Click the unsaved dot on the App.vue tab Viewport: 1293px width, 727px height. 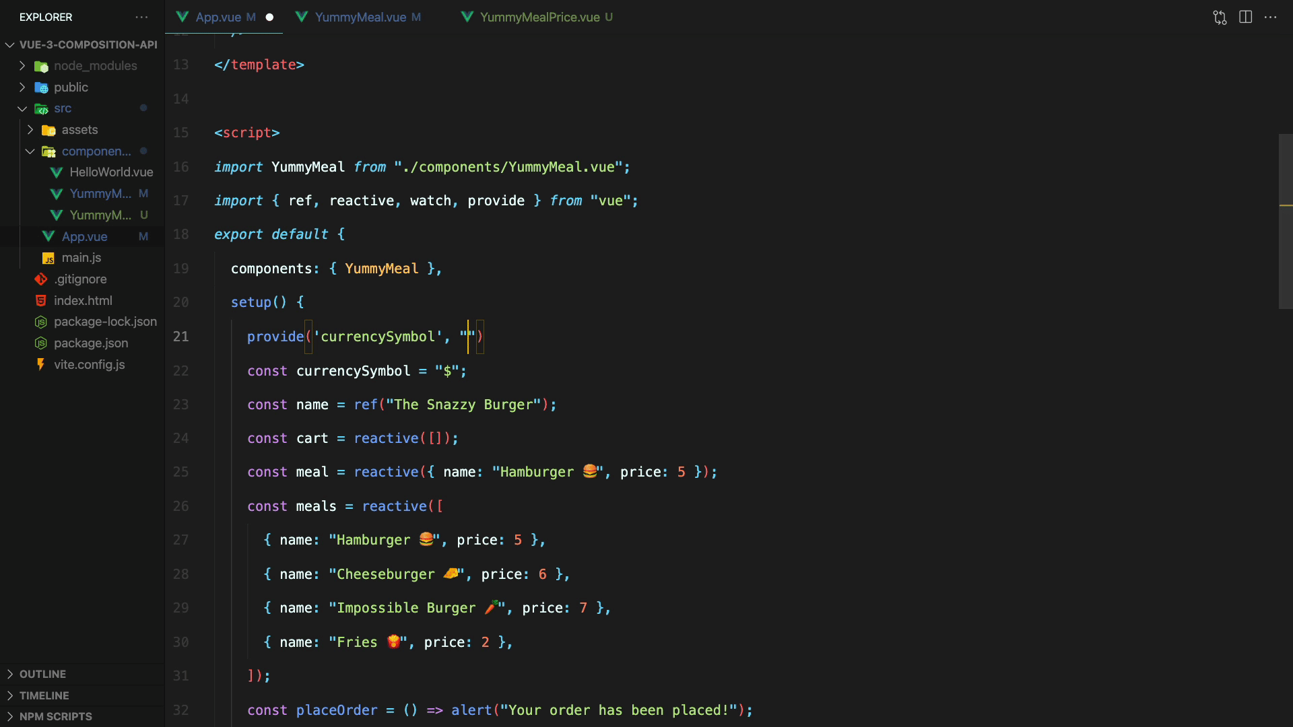click(x=269, y=18)
